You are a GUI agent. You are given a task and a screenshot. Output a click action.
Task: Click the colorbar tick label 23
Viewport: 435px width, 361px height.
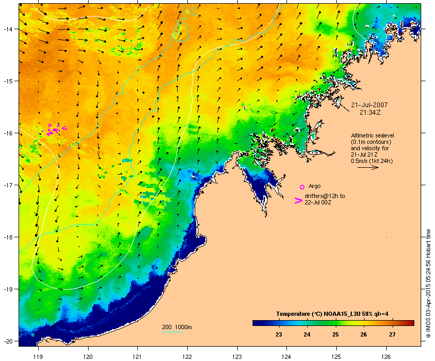(279, 334)
